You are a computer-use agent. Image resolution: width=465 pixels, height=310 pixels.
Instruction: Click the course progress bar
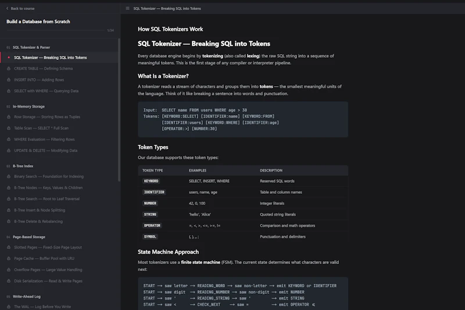(x=55, y=30)
